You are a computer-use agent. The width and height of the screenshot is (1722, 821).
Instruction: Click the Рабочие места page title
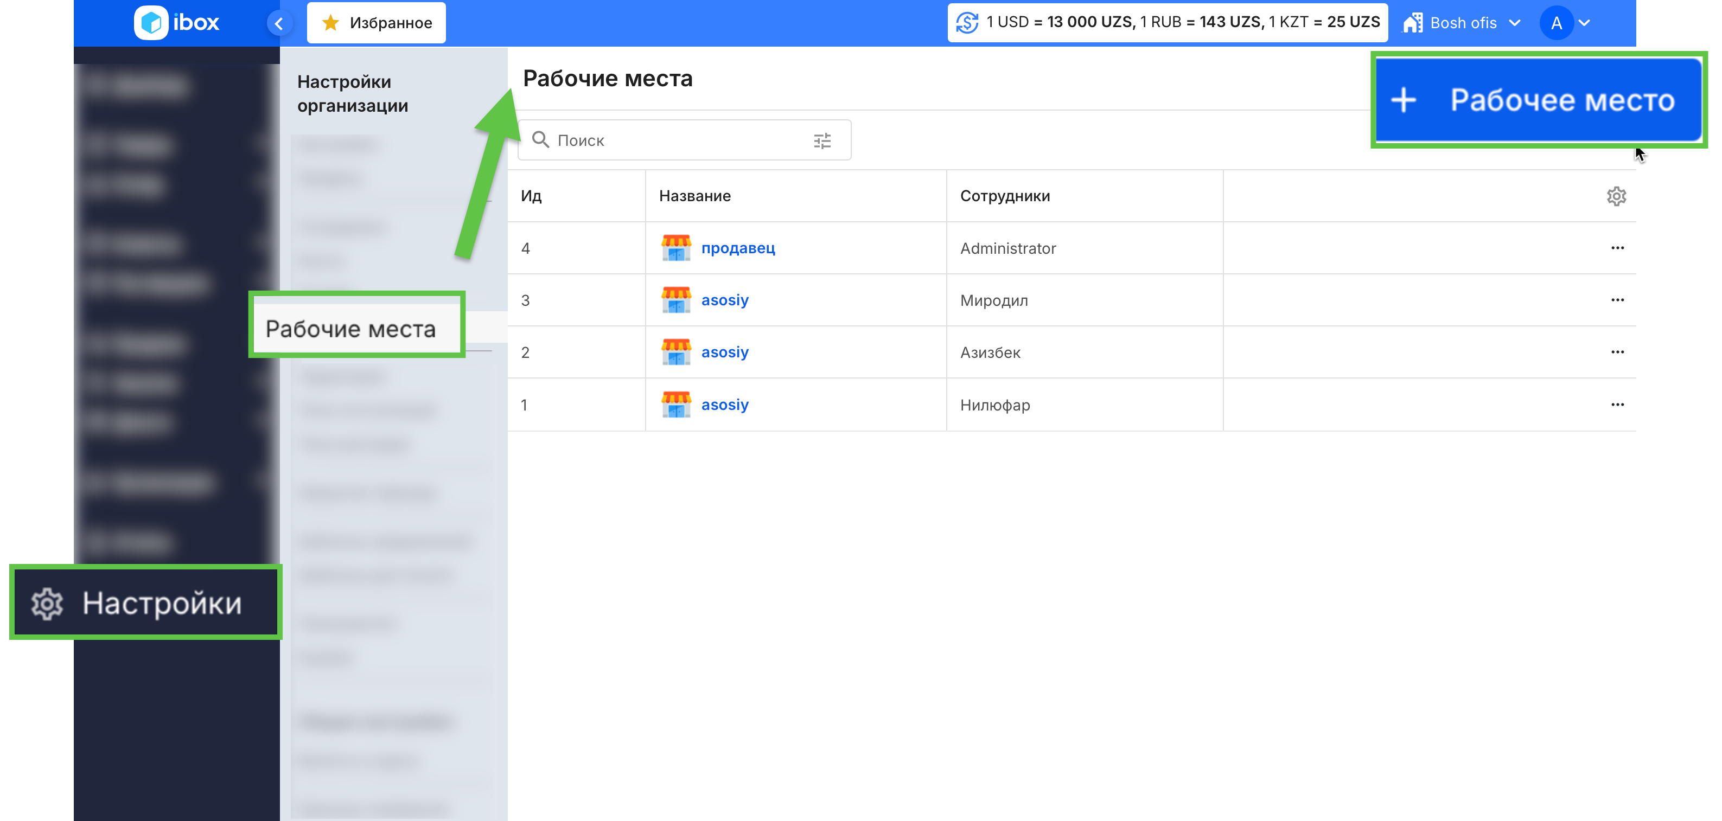607,78
